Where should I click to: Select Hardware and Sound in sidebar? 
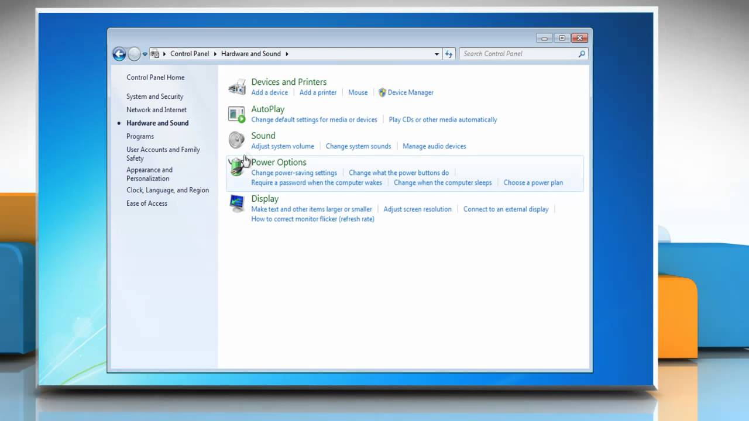pos(157,123)
